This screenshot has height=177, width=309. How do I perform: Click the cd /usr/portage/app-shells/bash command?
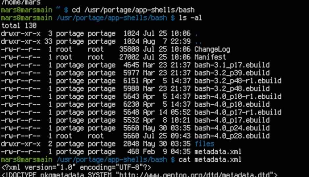pos(133,10)
